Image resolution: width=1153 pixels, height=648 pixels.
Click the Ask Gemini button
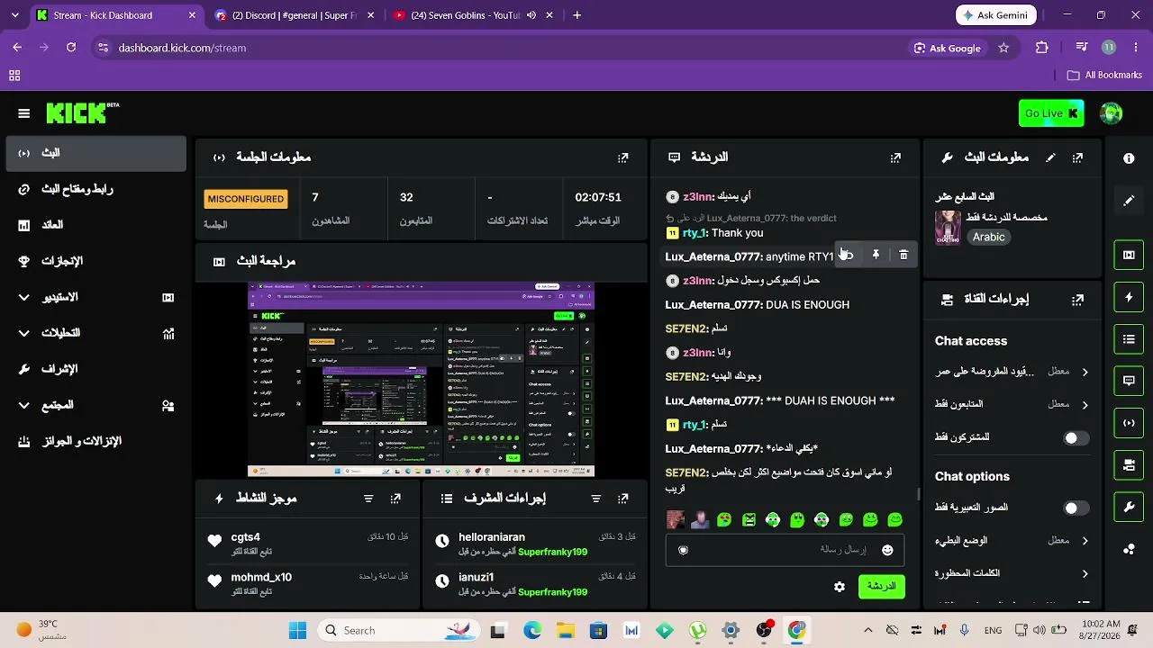[996, 15]
